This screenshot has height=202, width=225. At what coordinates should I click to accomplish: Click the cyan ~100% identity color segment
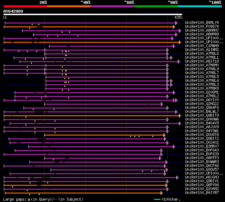pos(200,6)
